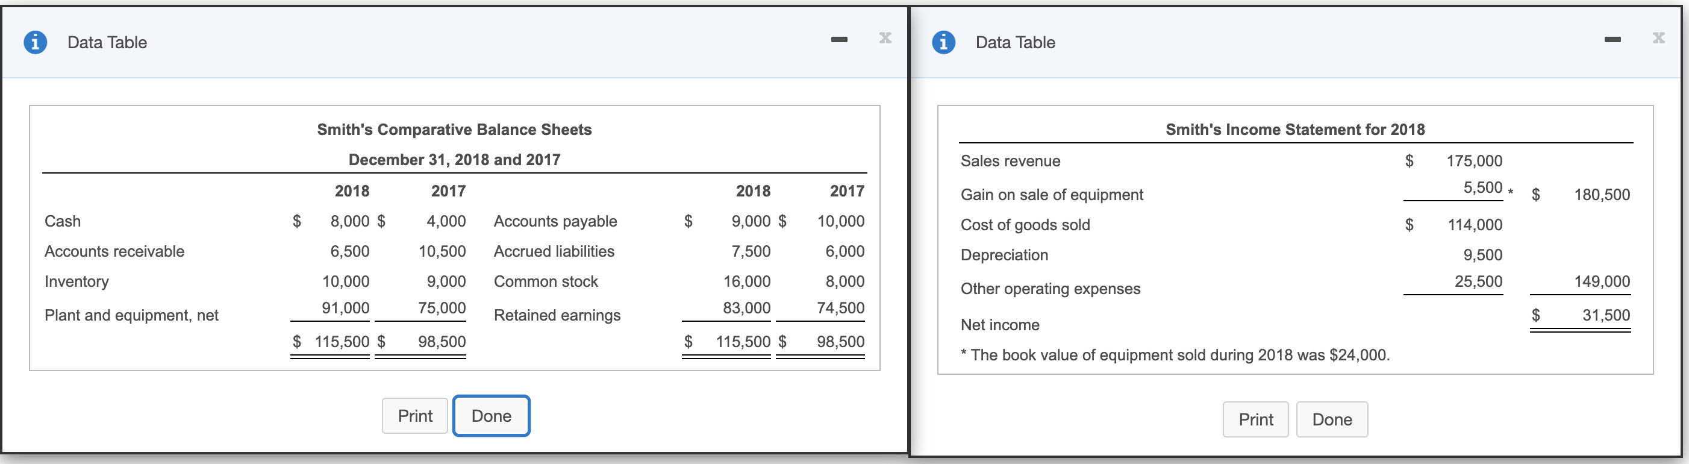Click the Other operating expenses line
Image resolution: width=1689 pixels, height=464 pixels.
(1051, 289)
